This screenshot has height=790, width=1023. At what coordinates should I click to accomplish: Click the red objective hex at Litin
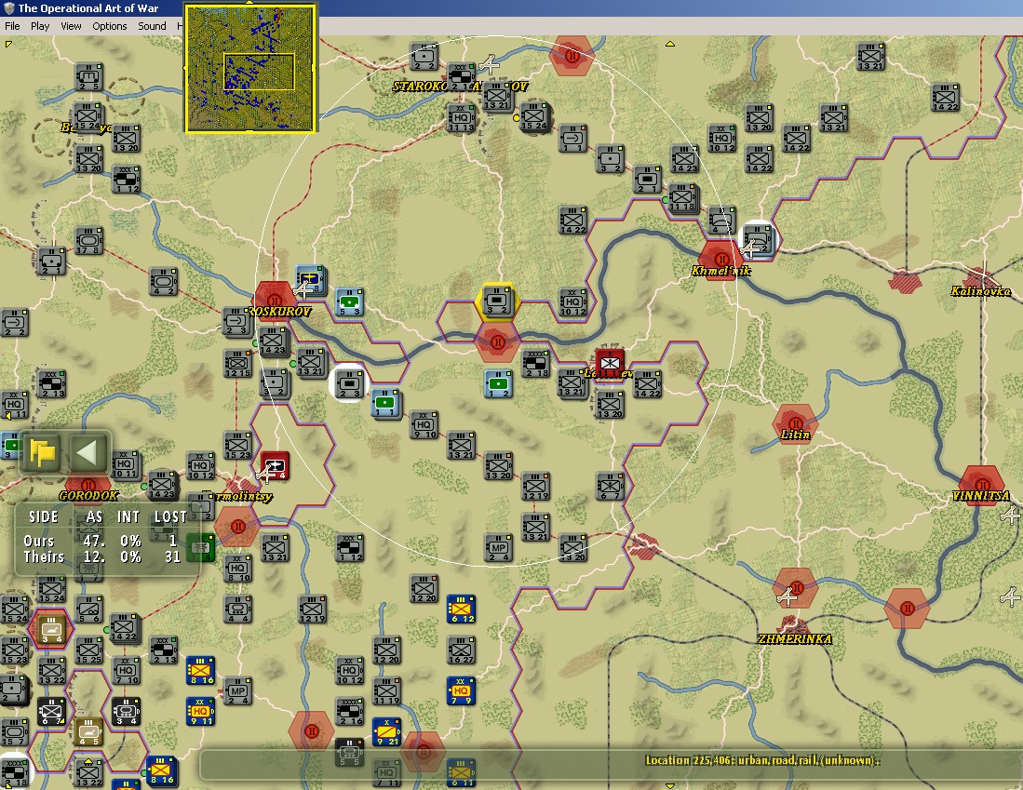[x=795, y=422]
